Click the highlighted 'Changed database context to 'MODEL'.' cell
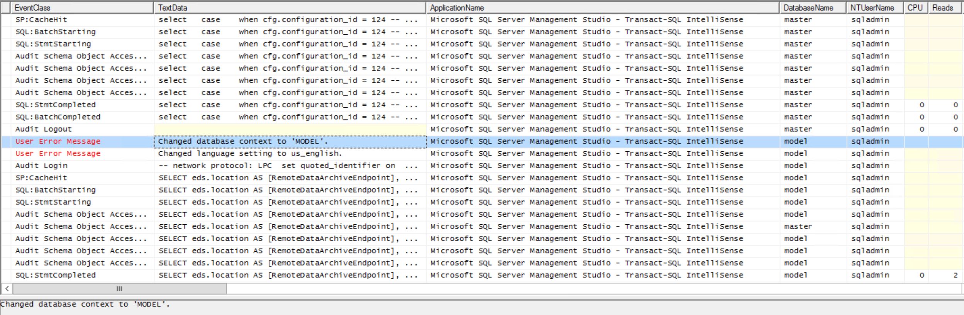 290,141
